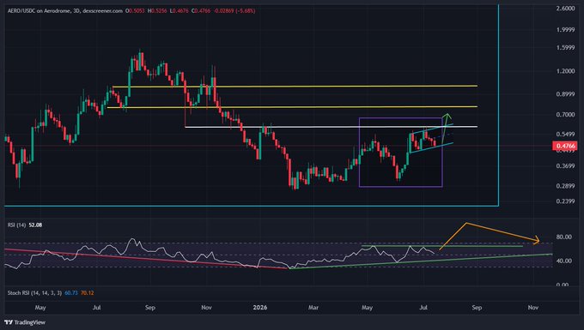The width and height of the screenshot is (584, 330).
Task: Click the change value -0.02869 (-5.68%)
Action: click(234, 11)
